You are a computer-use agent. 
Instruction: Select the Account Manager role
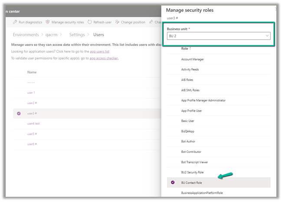(x=192, y=59)
